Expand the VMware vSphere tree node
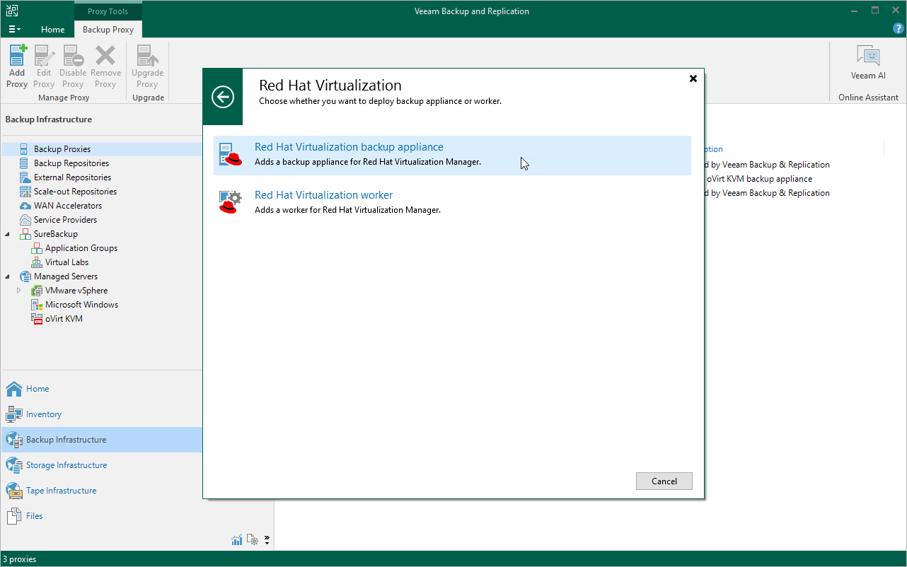 (19, 291)
